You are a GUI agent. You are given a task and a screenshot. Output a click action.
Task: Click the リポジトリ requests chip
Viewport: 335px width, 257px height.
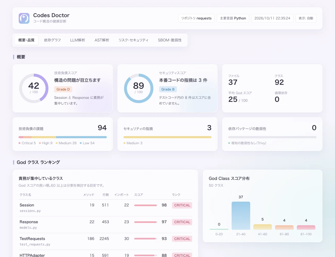(x=197, y=18)
